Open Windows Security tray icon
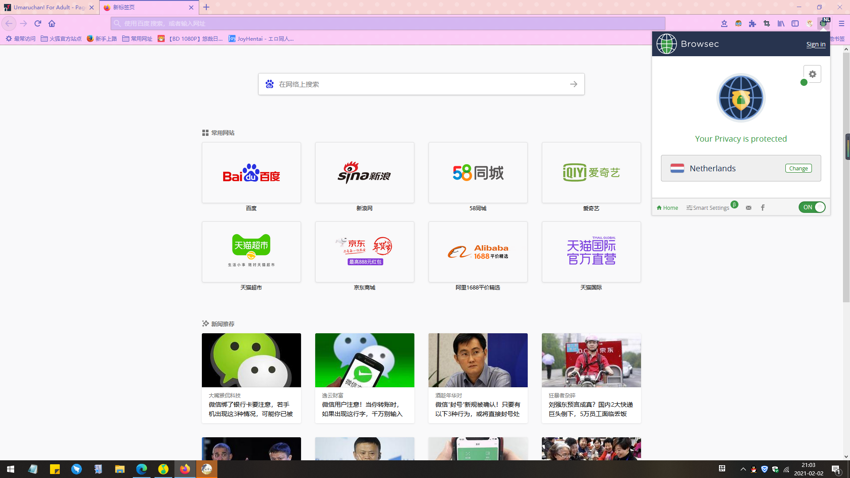This screenshot has height=478, width=850. (x=775, y=469)
